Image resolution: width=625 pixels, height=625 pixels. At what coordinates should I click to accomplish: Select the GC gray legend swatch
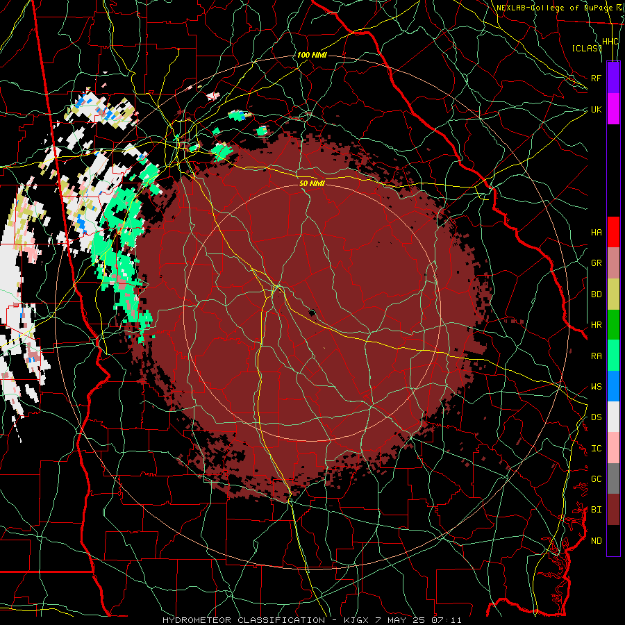point(613,478)
